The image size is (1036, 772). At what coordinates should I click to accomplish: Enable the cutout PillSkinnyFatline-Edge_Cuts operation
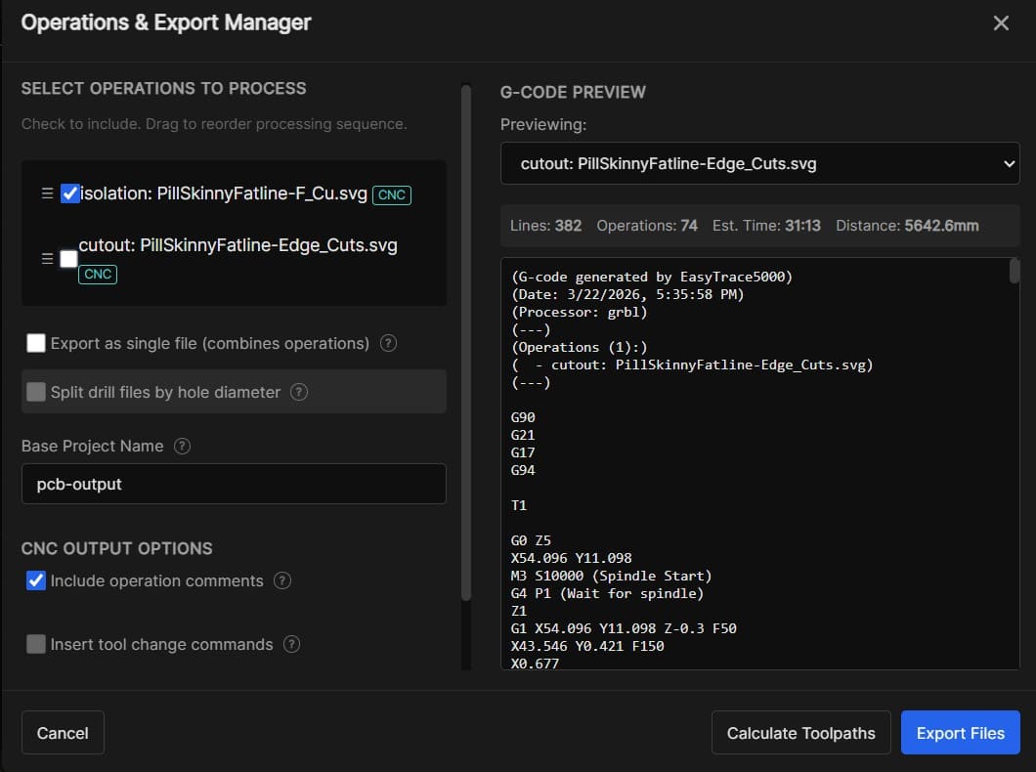point(70,257)
